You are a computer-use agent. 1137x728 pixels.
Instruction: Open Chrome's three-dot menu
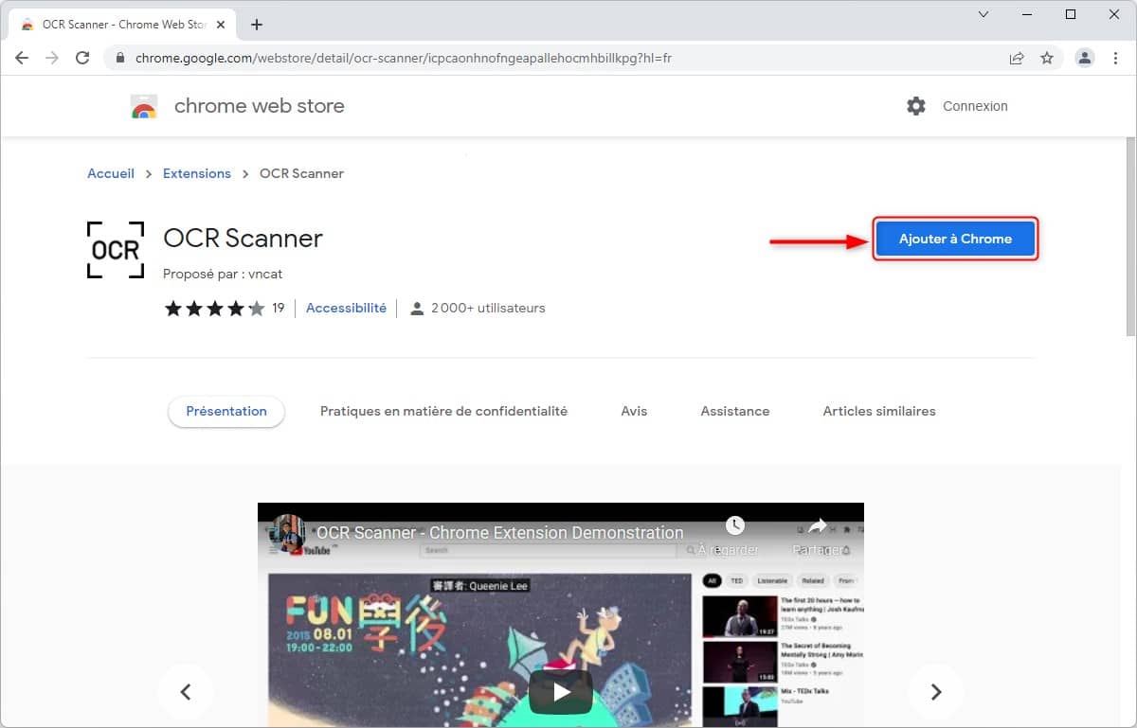tap(1115, 58)
